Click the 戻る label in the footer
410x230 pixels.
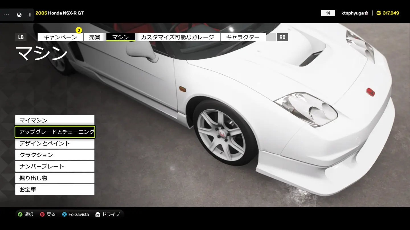tap(51, 214)
